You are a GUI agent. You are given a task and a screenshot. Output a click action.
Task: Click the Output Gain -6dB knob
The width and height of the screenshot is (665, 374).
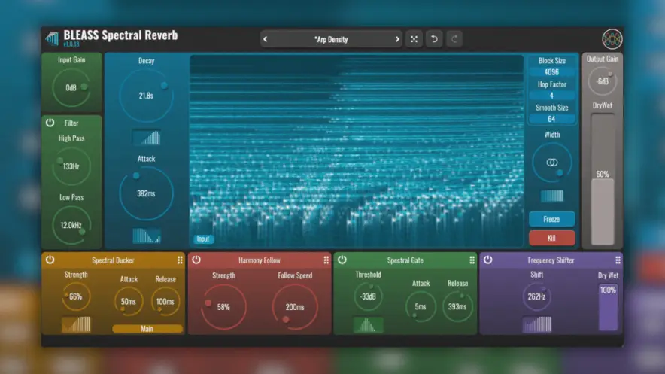tap(603, 81)
